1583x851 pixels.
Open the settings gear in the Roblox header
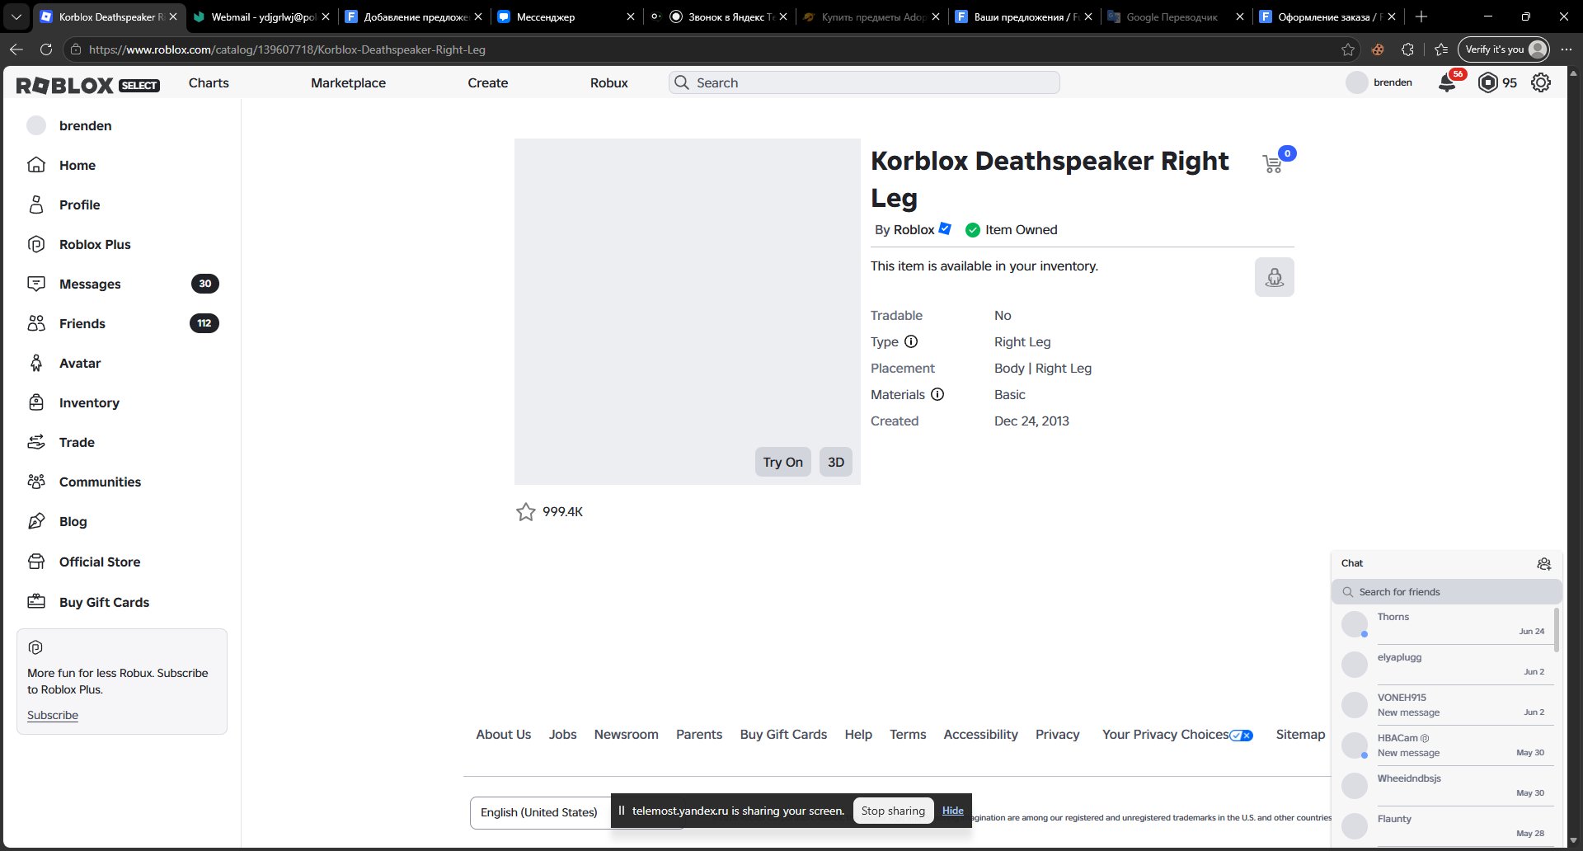click(x=1540, y=82)
